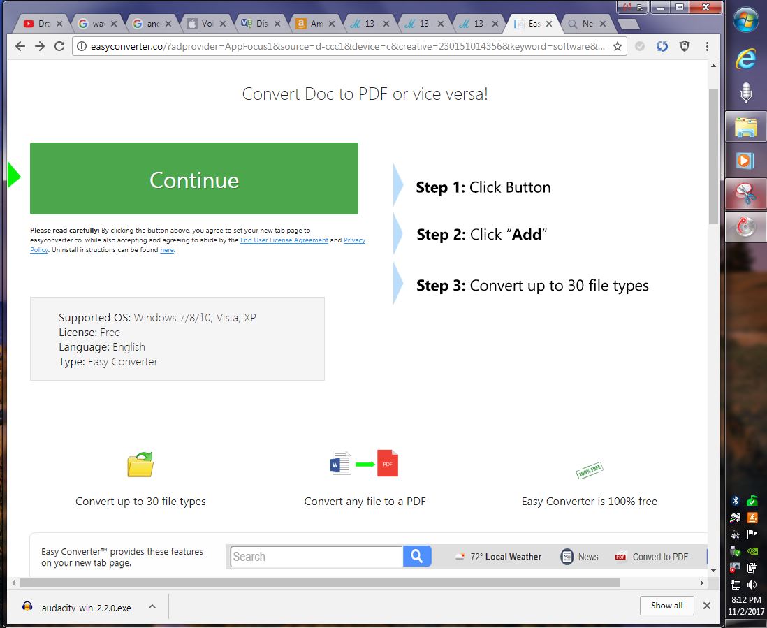View site information icon in address bar

click(x=82, y=46)
